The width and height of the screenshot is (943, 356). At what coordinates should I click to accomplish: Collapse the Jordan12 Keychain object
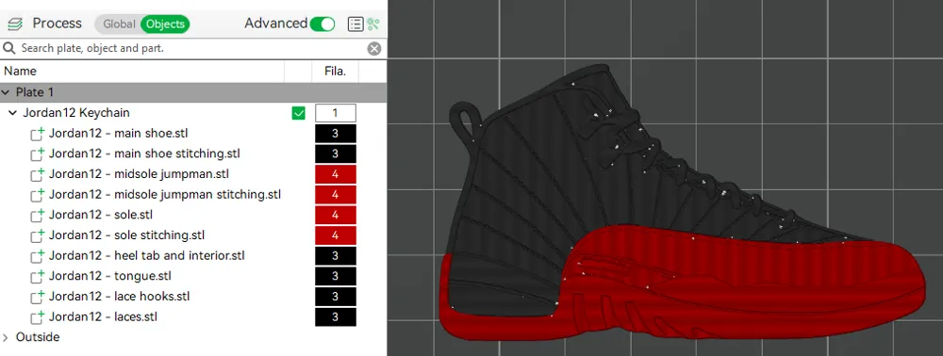[x=12, y=113]
